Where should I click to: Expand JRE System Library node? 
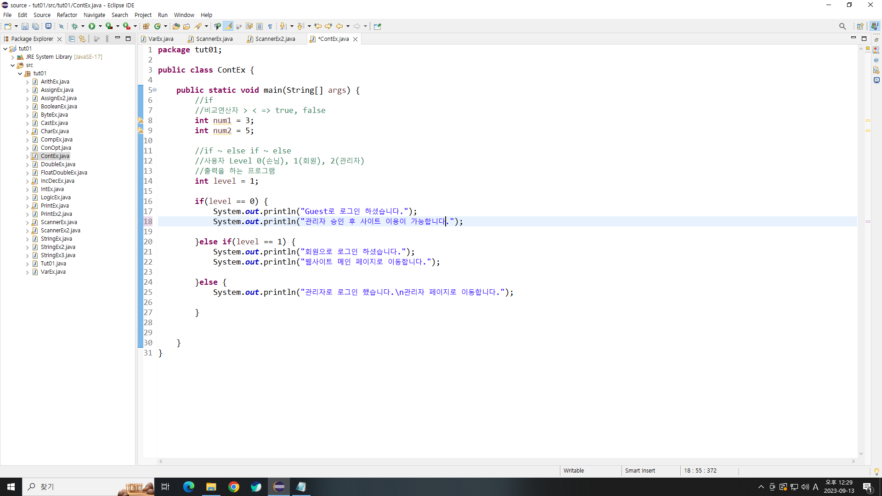tap(13, 57)
